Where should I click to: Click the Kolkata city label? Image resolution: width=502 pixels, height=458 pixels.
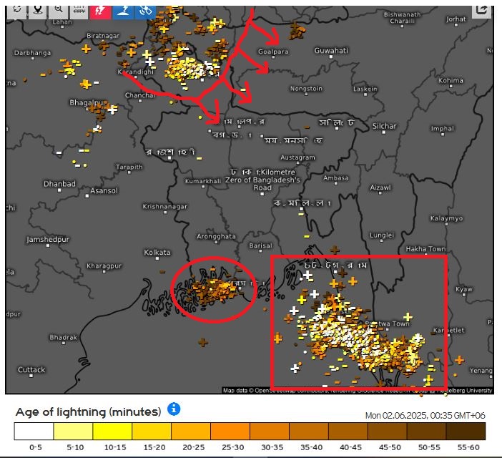coord(157,253)
